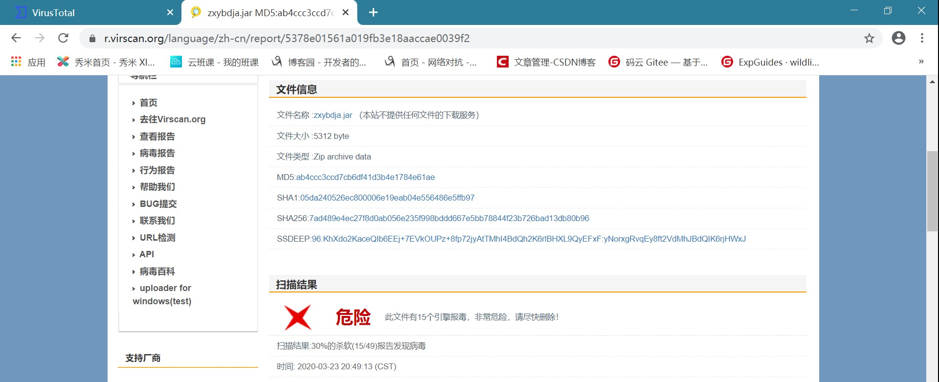Image resolution: width=939 pixels, height=382 pixels.
Task: Switch to the VirusTotal tab
Action: tap(90, 13)
